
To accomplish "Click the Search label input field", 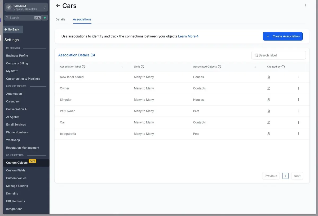I will tap(279, 55).
